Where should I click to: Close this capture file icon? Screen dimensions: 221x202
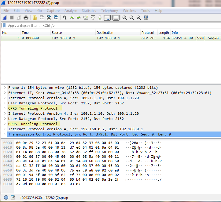click(49, 18)
